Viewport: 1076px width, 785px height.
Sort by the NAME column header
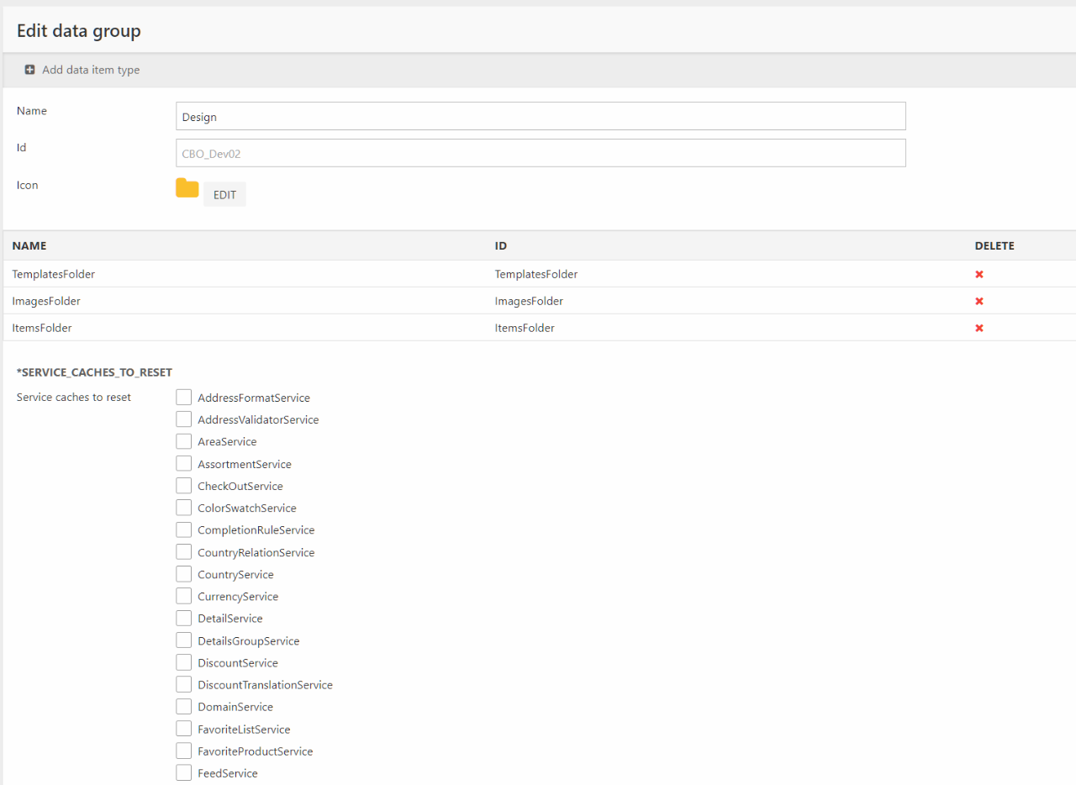click(x=29, y=246)
